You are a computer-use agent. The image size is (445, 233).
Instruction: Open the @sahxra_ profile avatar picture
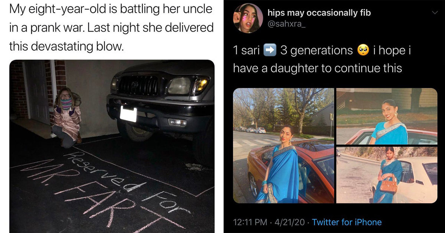coord(246,17)
